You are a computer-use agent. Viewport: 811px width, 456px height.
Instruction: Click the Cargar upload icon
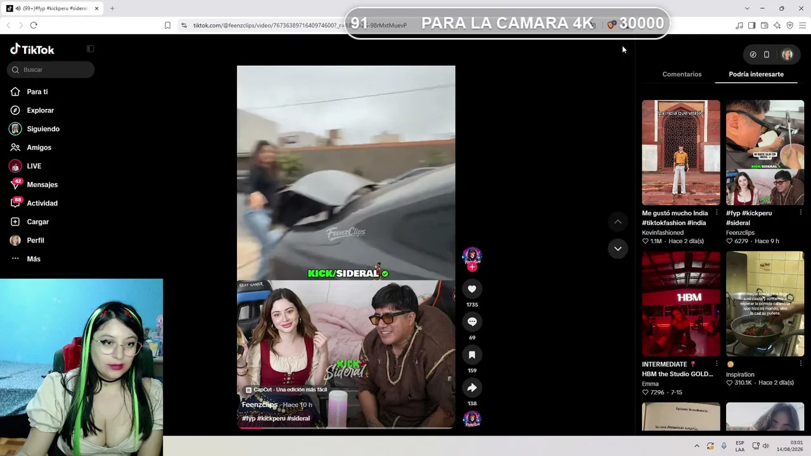pyautogui.click(x=15, y=222)
